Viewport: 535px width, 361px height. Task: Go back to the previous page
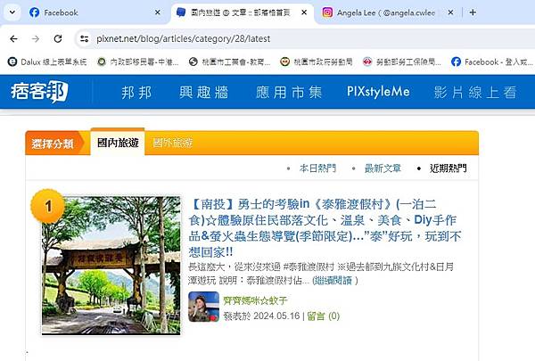(x=13, y=39)
